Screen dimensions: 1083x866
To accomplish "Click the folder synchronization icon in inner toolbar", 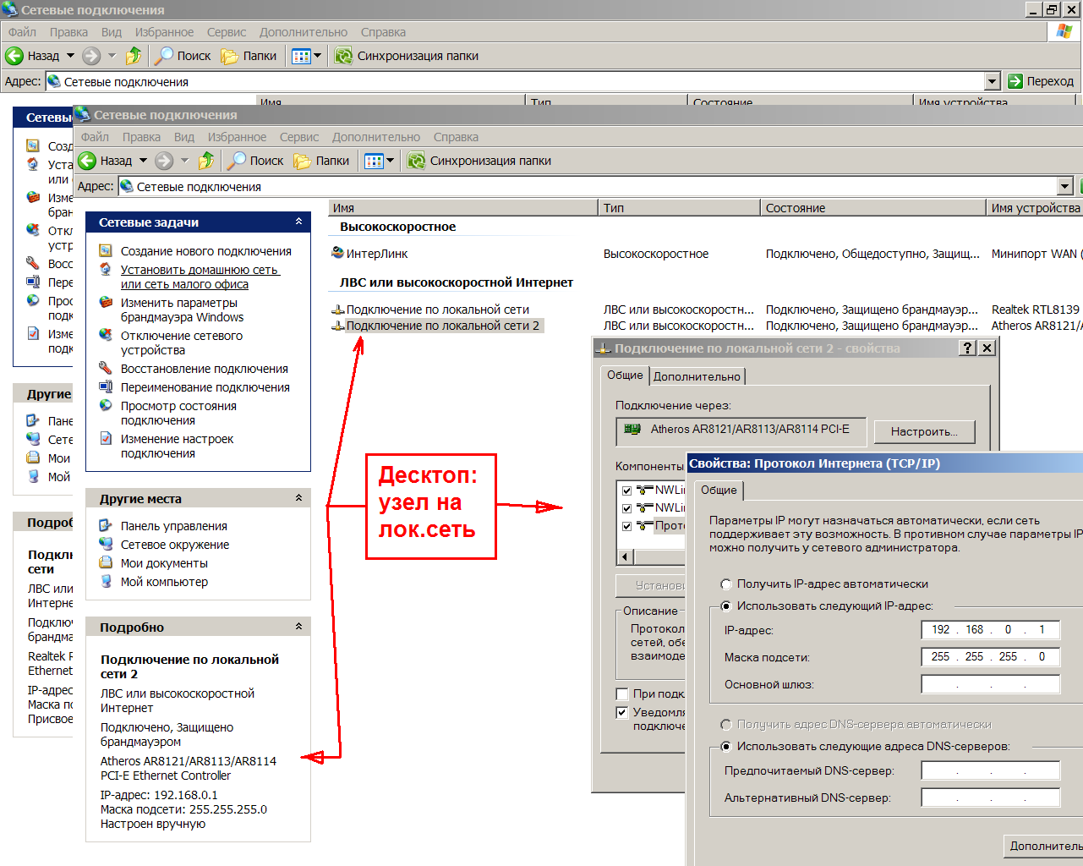I will click(x=416, y=161).
